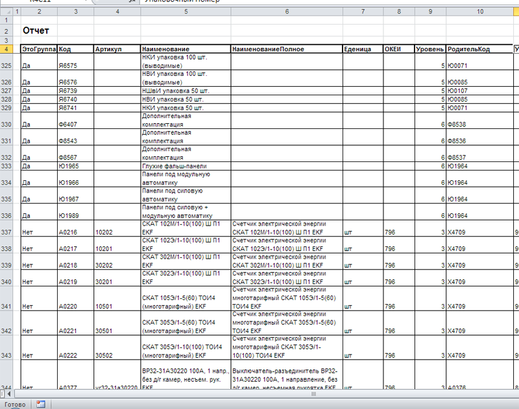519x409 pixels.
Task: Select column header 10
Action: coord(480,12)
